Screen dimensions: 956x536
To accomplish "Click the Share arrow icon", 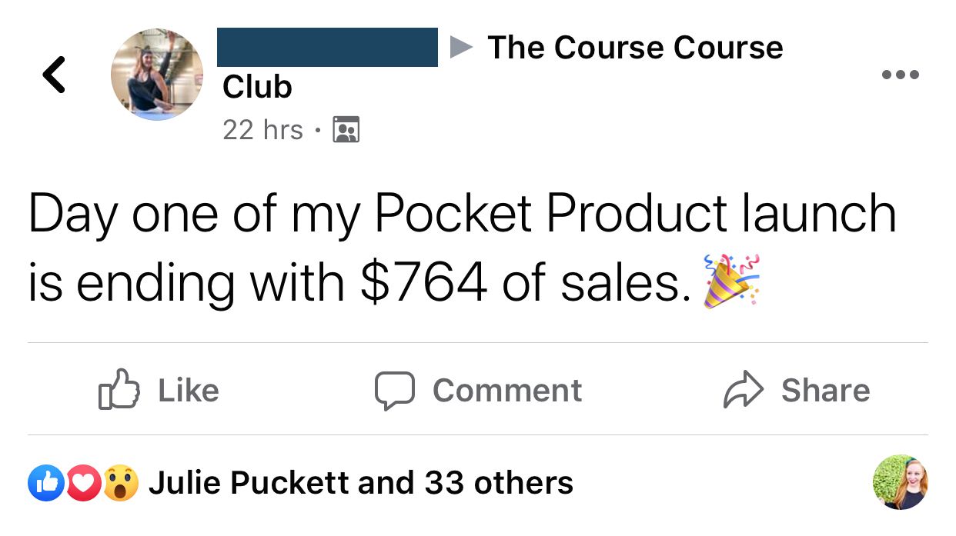I will (x=743, y=390).
